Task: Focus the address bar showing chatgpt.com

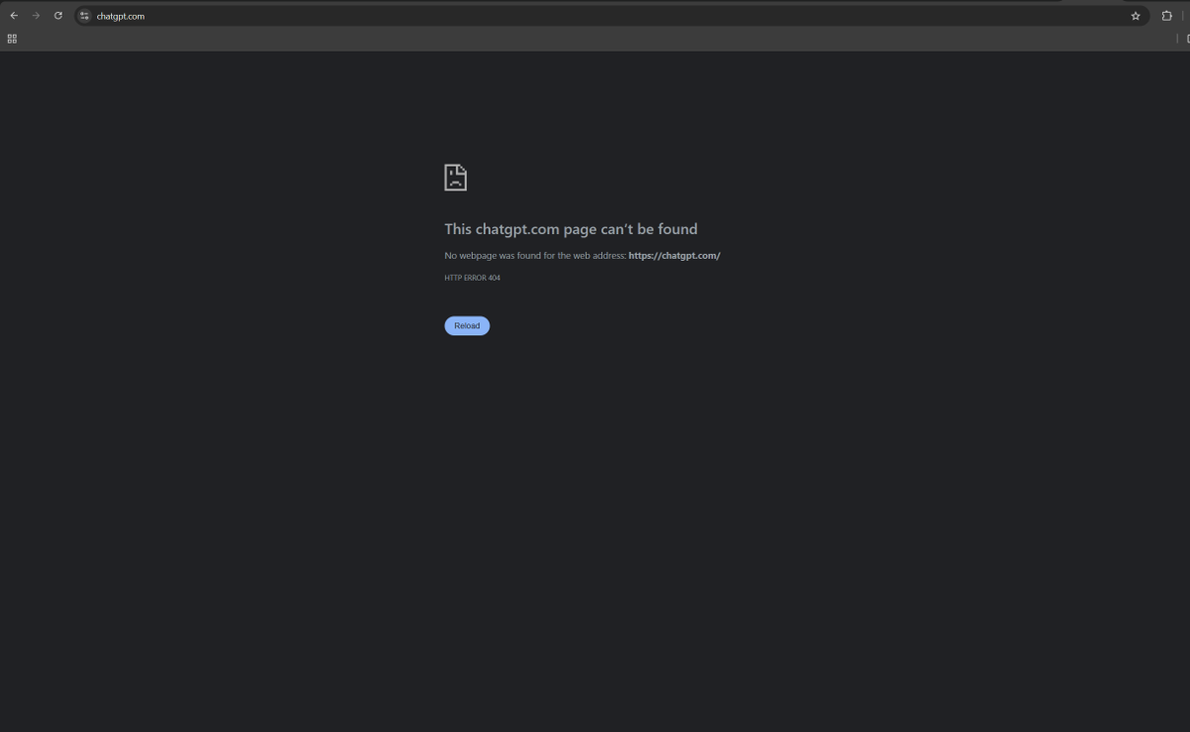Action: pos(611,16)
